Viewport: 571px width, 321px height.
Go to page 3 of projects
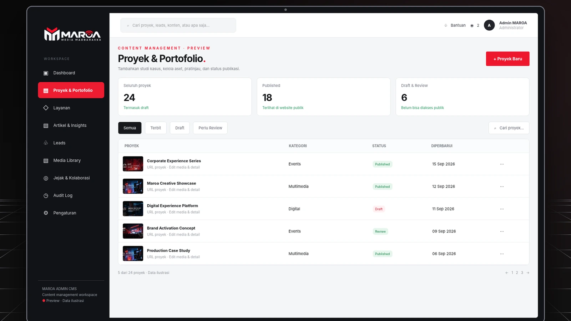point(522,273)
